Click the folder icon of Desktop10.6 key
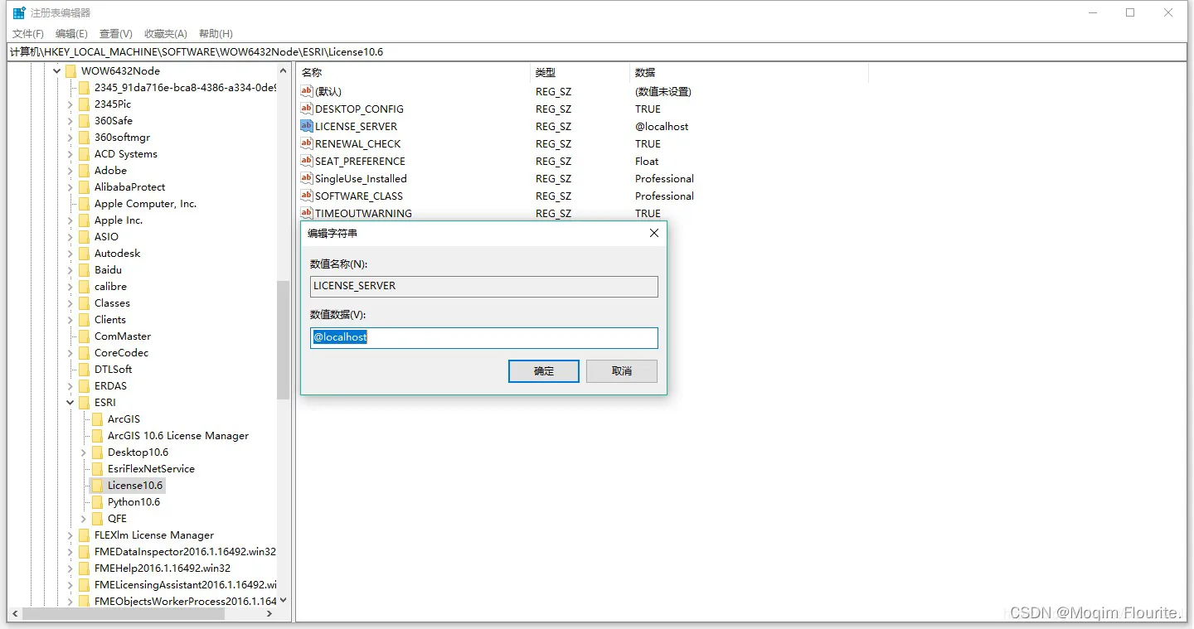Image resolution: width=1194 pixels, height=629 pixels. [x=97, y=452]
